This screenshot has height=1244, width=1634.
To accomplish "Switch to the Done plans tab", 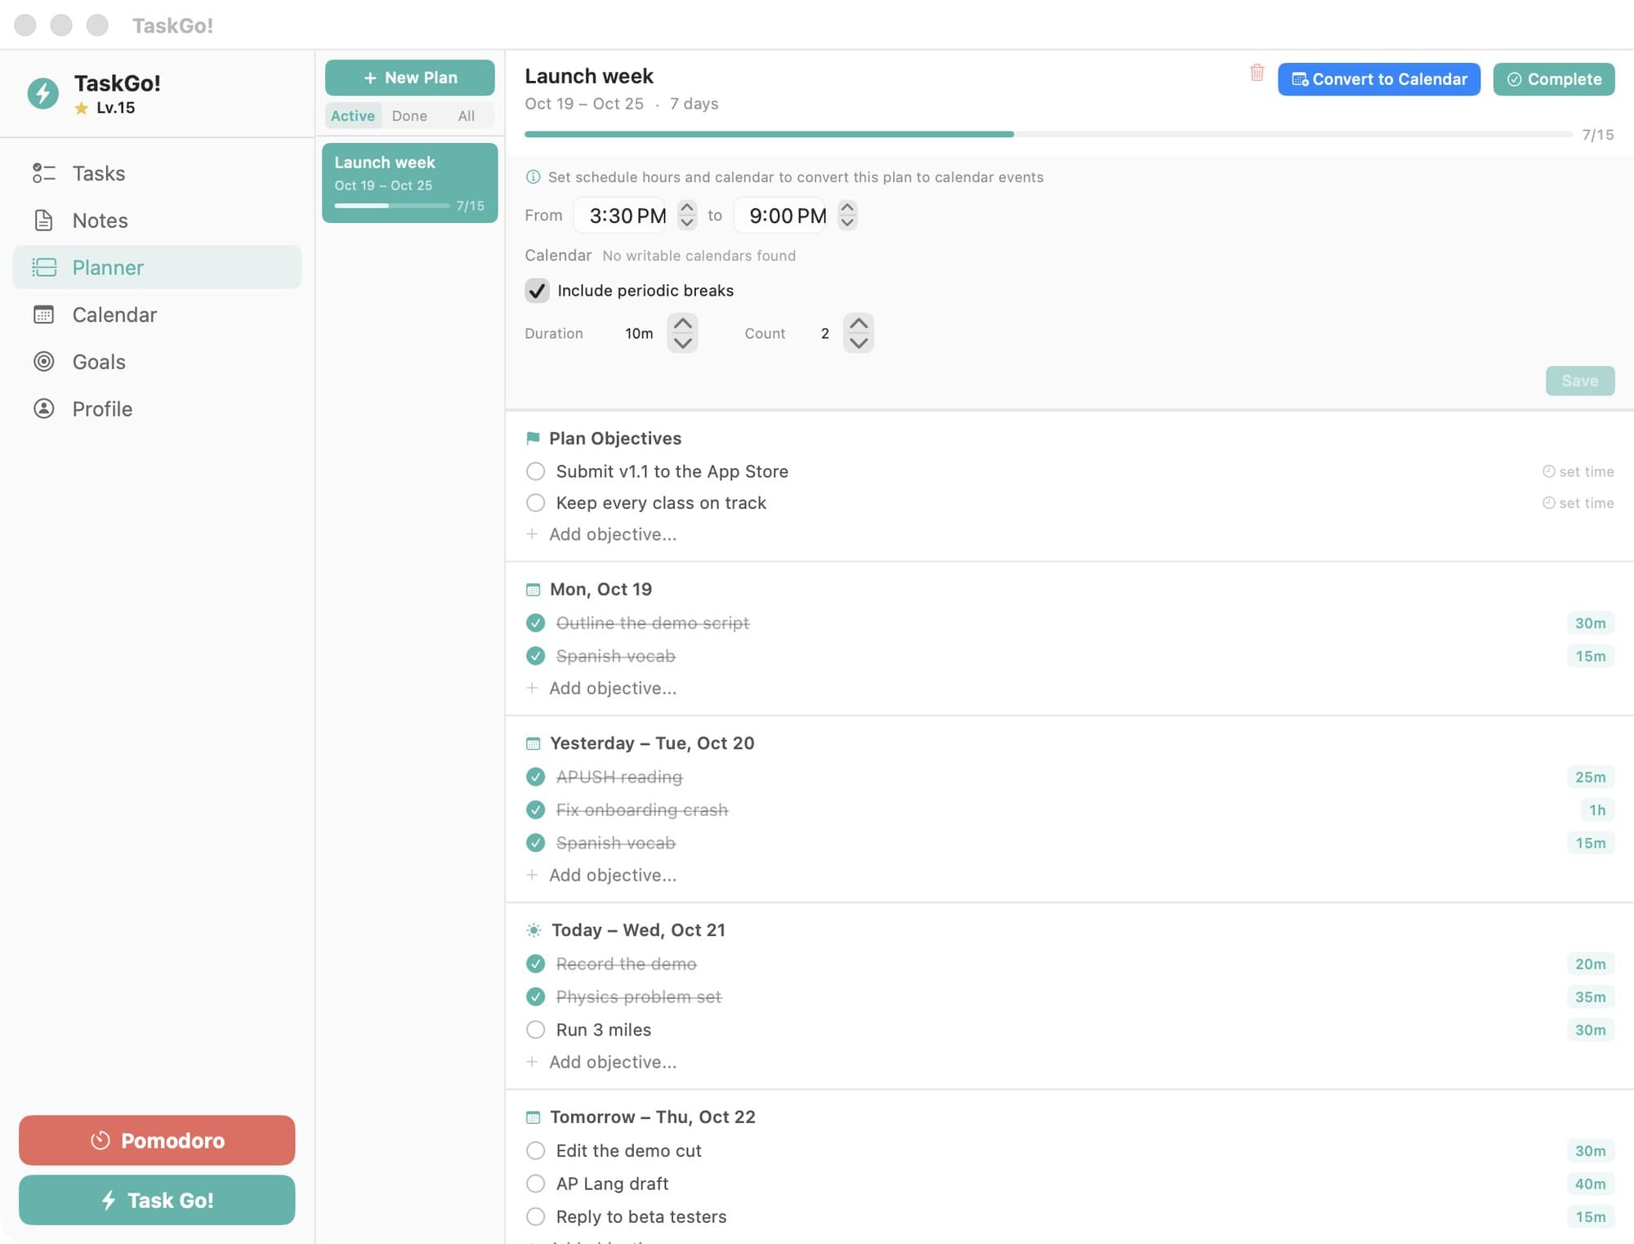I will [x=409, y=116].
